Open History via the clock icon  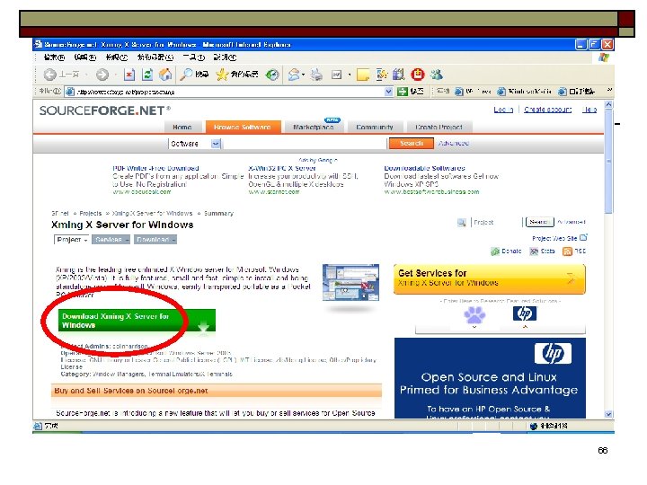(272, 75)
